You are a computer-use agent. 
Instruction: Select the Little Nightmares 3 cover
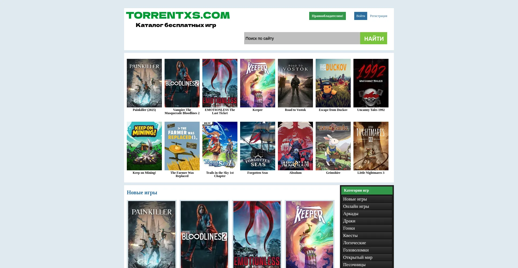tap(371, 146)
